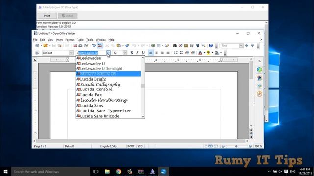
Task: Open the Insert menu
Action: 59,40
